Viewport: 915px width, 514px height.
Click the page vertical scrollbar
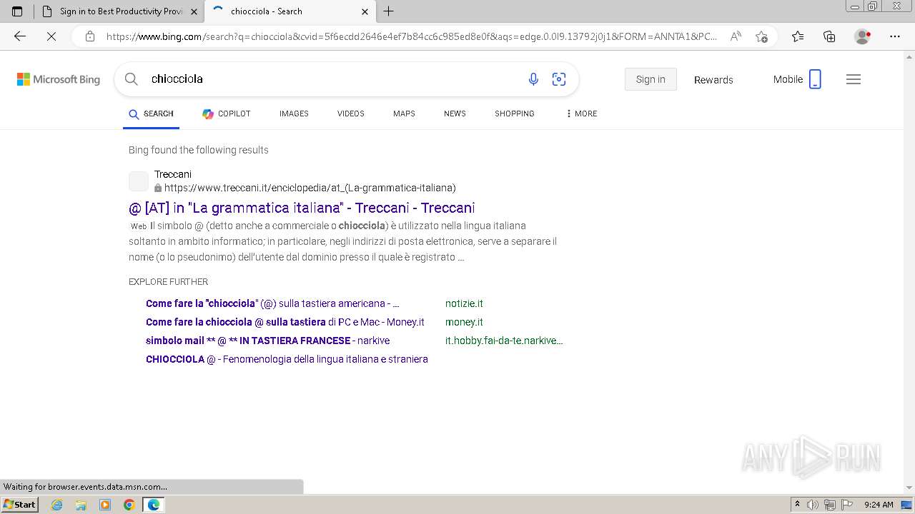pyautogui.click(x=909, y=271)
